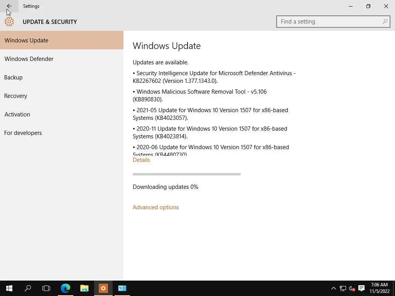The image size is (395, 296).
Task: Open the last pinned app on the taskbar
Action: (122, 288)
